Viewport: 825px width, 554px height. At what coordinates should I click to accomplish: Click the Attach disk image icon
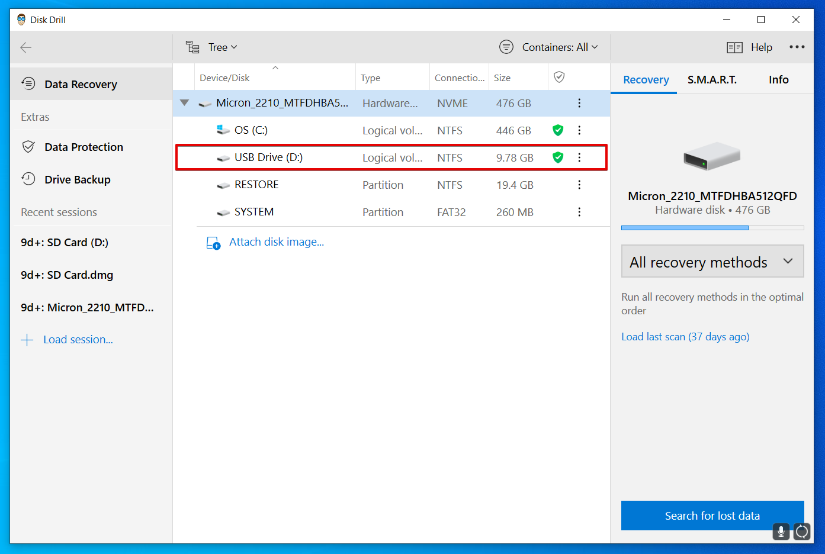pyautogui.click(x=213, y=243)
